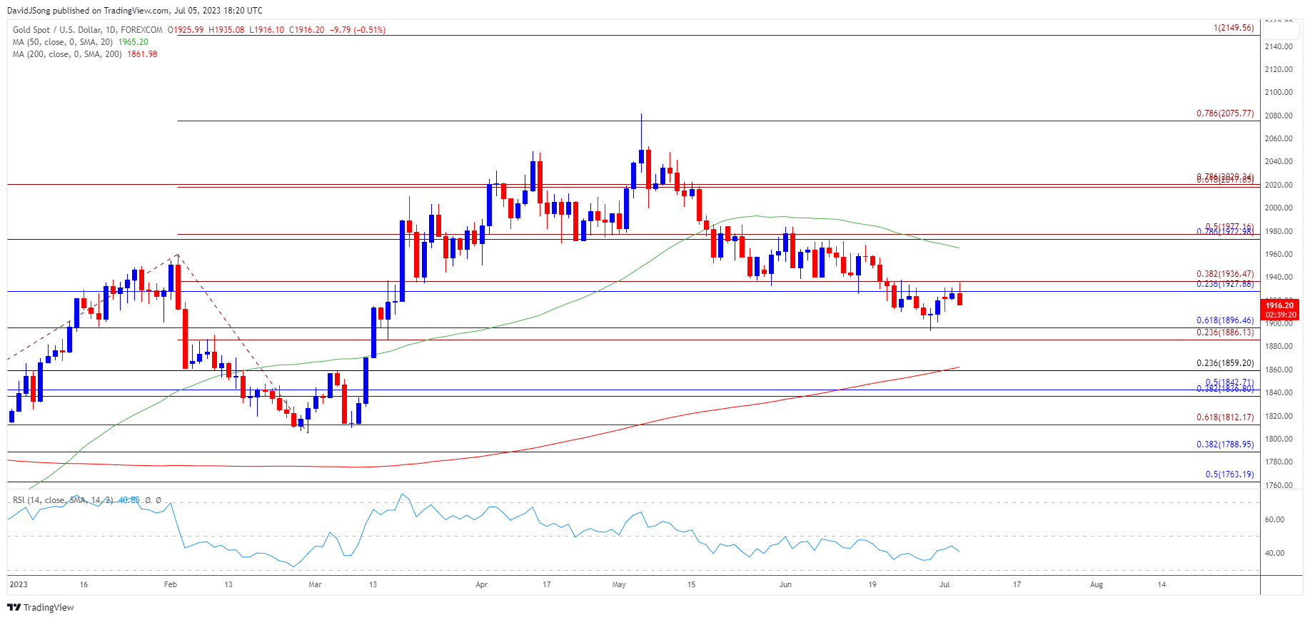Select the 40.00 RSI axis value
The width and height of the screenshot is (1310, 620).
1275,553
